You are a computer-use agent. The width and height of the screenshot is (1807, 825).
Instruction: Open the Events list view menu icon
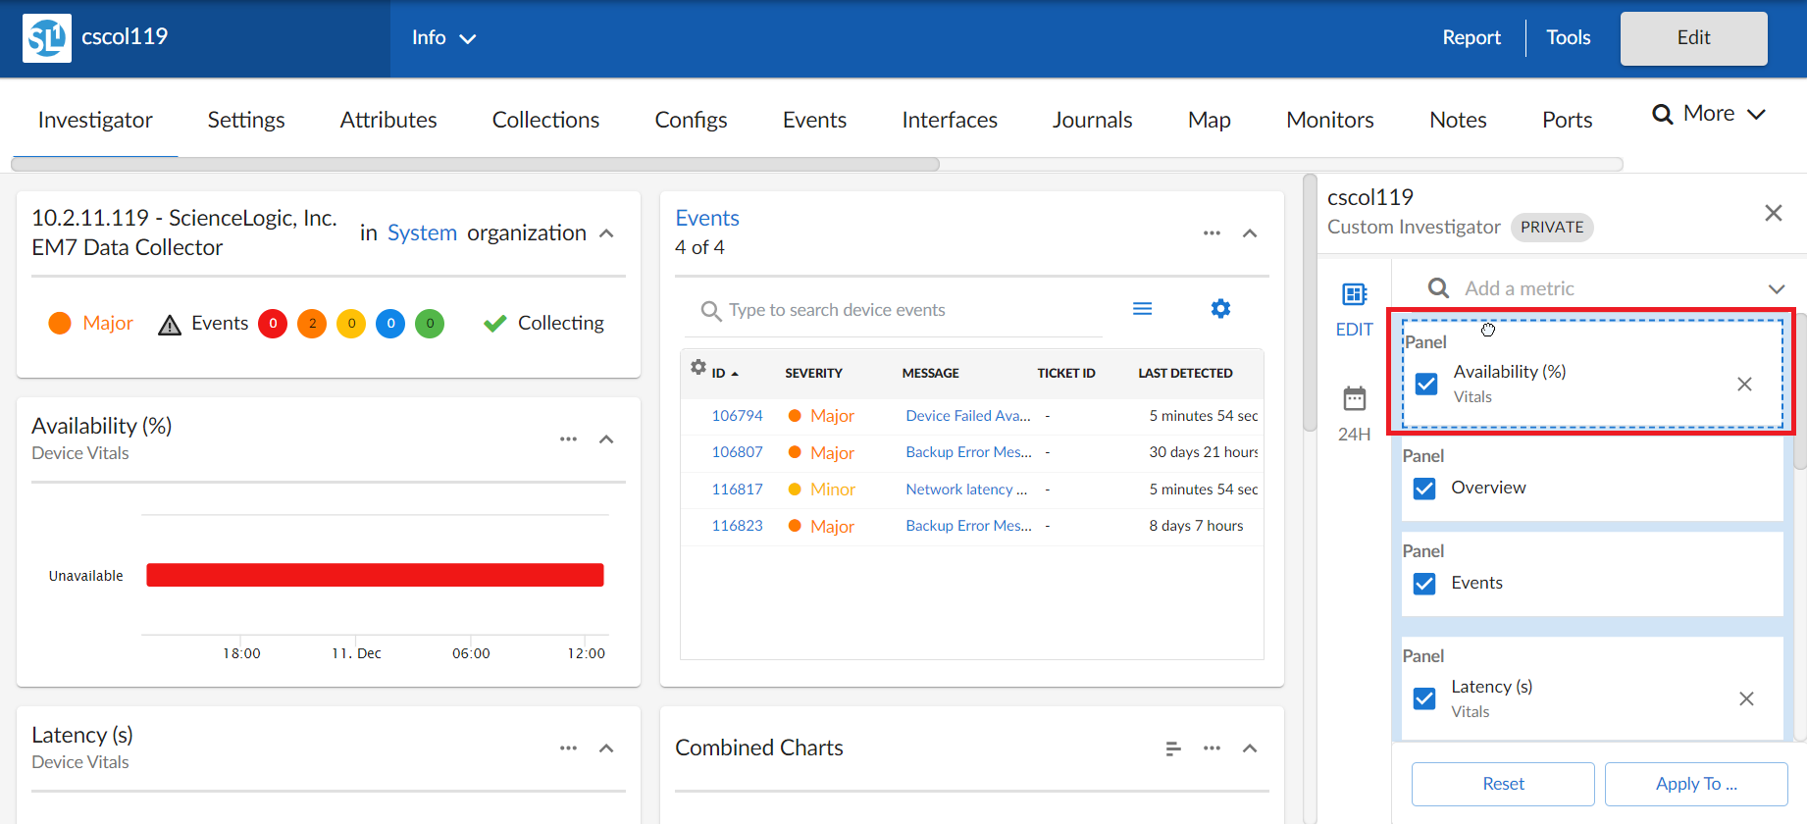[1142, 309]
